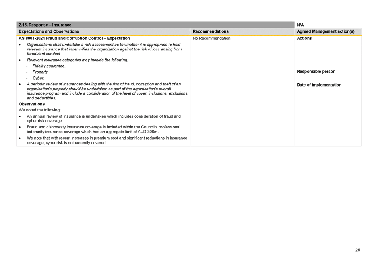
Task: Click bullet starting 'A periodic review of insurances'
Action: pos(107,91)
